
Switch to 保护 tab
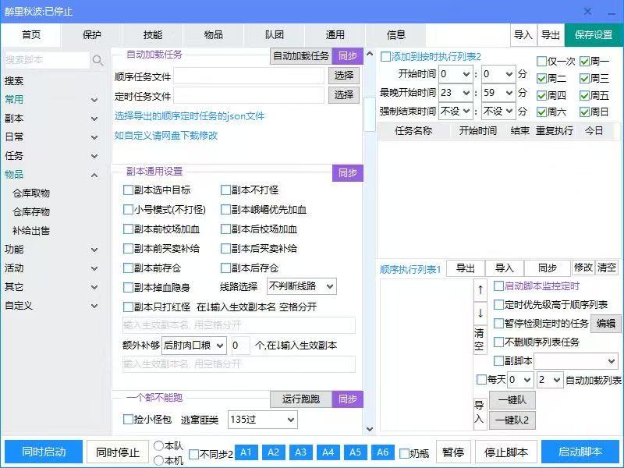coord(91,35)
